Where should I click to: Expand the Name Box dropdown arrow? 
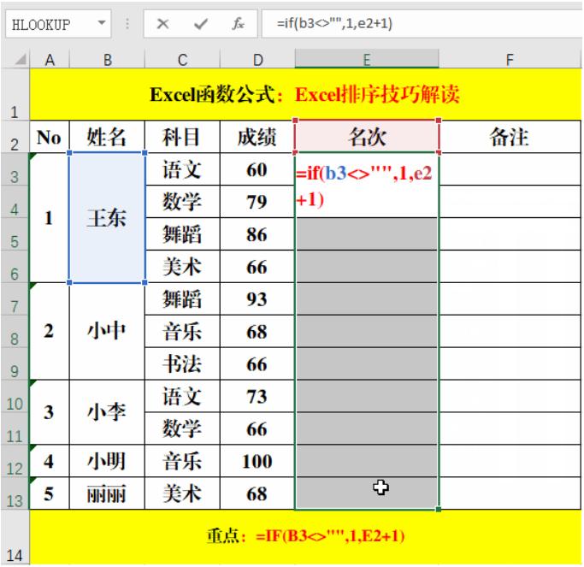[101, 23]
